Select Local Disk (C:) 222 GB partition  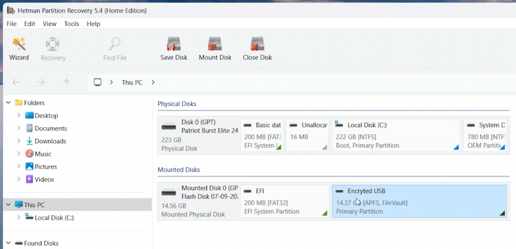[x=396, y=135]
